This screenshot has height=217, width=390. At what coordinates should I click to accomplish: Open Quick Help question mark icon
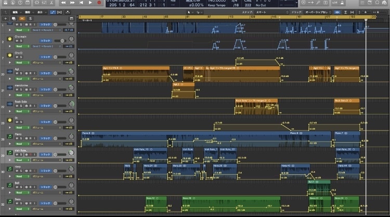pyautogui.click(x=20, y=3)
